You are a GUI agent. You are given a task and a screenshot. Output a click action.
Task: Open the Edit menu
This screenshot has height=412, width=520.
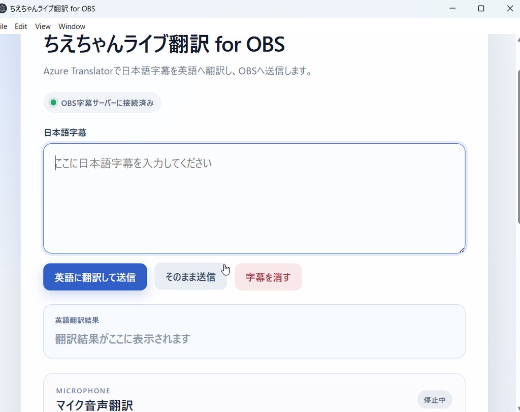(x=20, y=26)
